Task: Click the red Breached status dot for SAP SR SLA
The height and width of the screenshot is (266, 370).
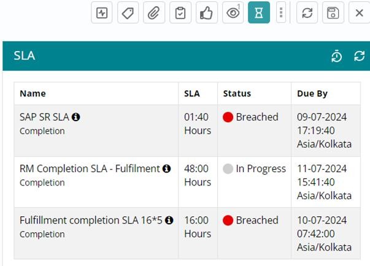Action: [x=228, y=117]
